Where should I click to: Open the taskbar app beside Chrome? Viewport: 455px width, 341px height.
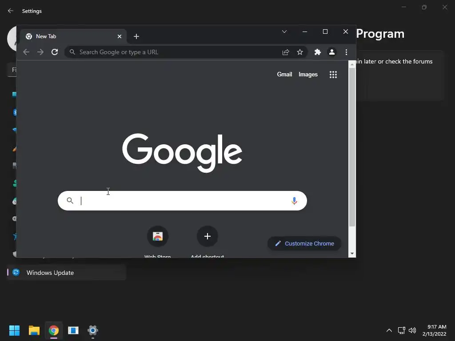tap(73, 330)
